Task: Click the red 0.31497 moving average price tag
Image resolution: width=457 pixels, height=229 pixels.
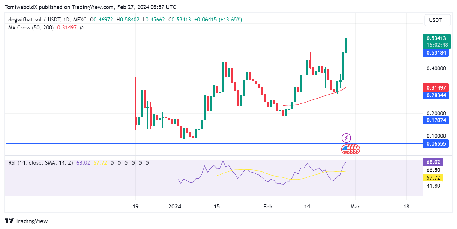Action: coord(436,87)
